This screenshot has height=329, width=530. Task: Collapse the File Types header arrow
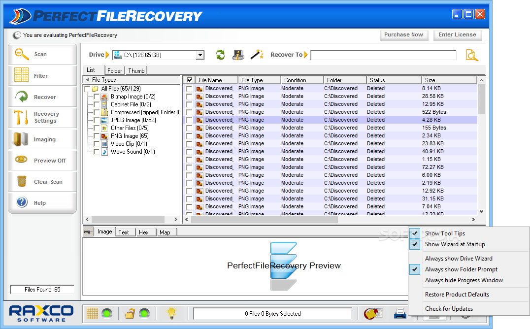(88, 80)
